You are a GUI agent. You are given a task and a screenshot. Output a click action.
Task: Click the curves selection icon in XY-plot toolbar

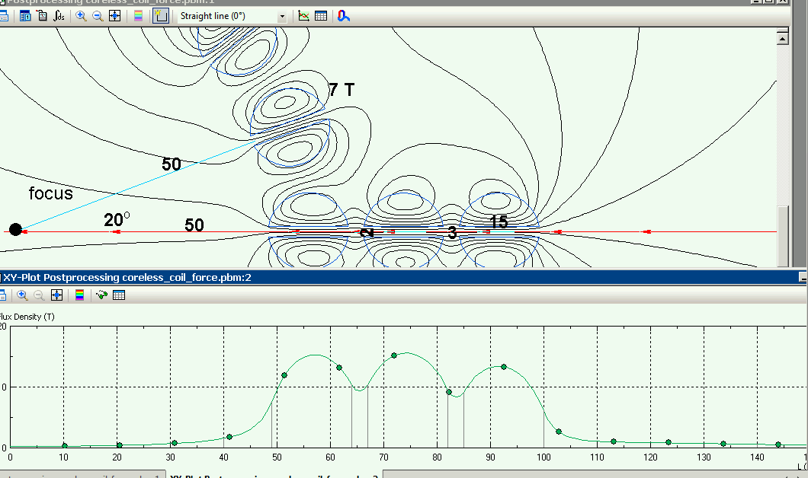point(101,295)
